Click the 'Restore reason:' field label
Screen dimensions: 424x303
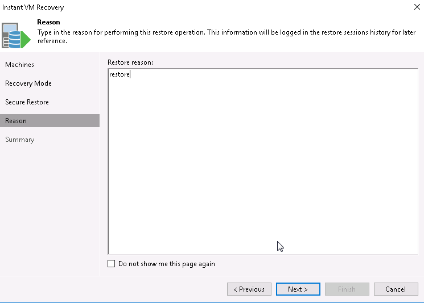point(130,61)
